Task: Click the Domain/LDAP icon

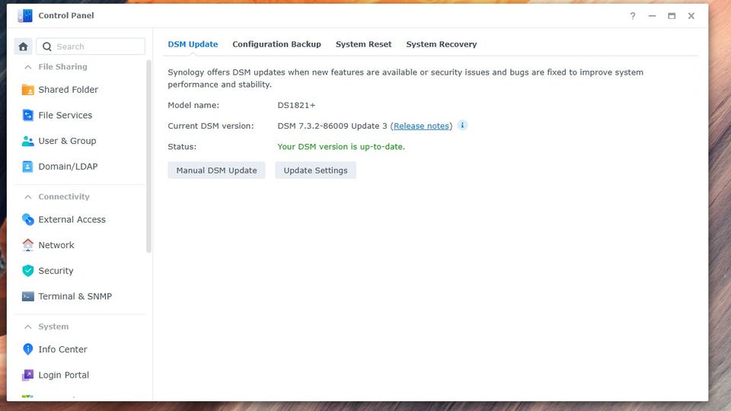Action: tap(28, 167)
